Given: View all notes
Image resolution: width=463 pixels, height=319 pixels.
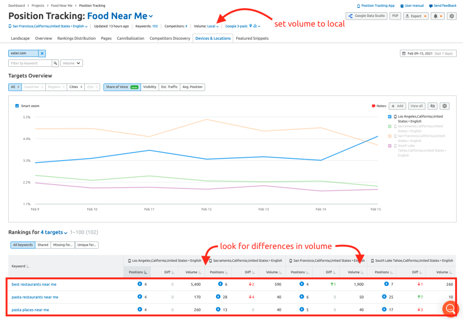Looking at the screenshot, I should pos(416,106).
